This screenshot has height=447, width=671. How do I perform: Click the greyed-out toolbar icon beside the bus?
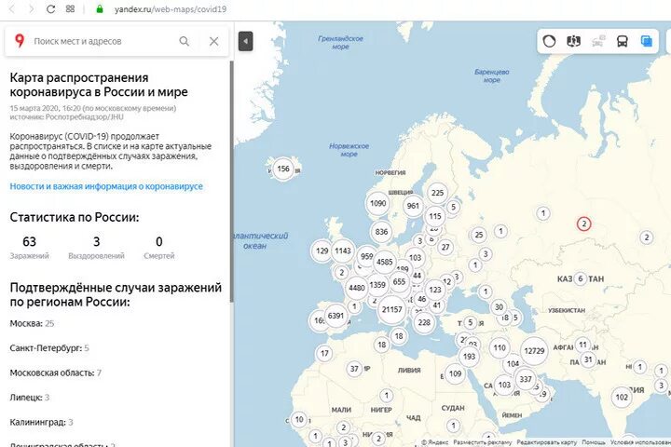click(597, 41)
